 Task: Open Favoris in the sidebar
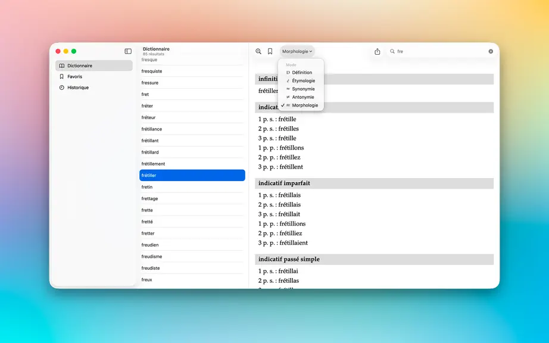coord(94,76)
